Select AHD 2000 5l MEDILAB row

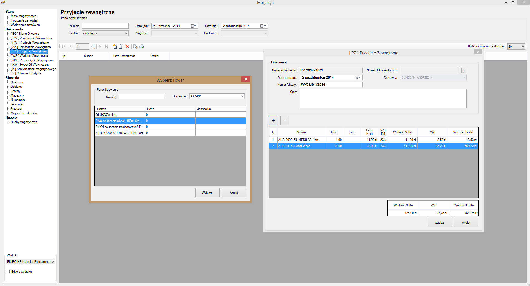374,140
